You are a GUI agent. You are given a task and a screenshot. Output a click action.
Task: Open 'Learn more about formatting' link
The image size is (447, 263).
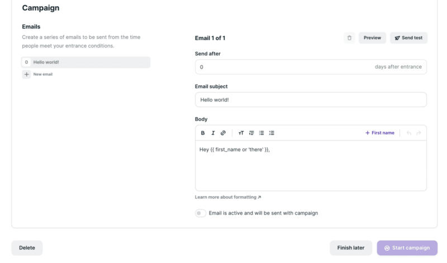(228, 197)
